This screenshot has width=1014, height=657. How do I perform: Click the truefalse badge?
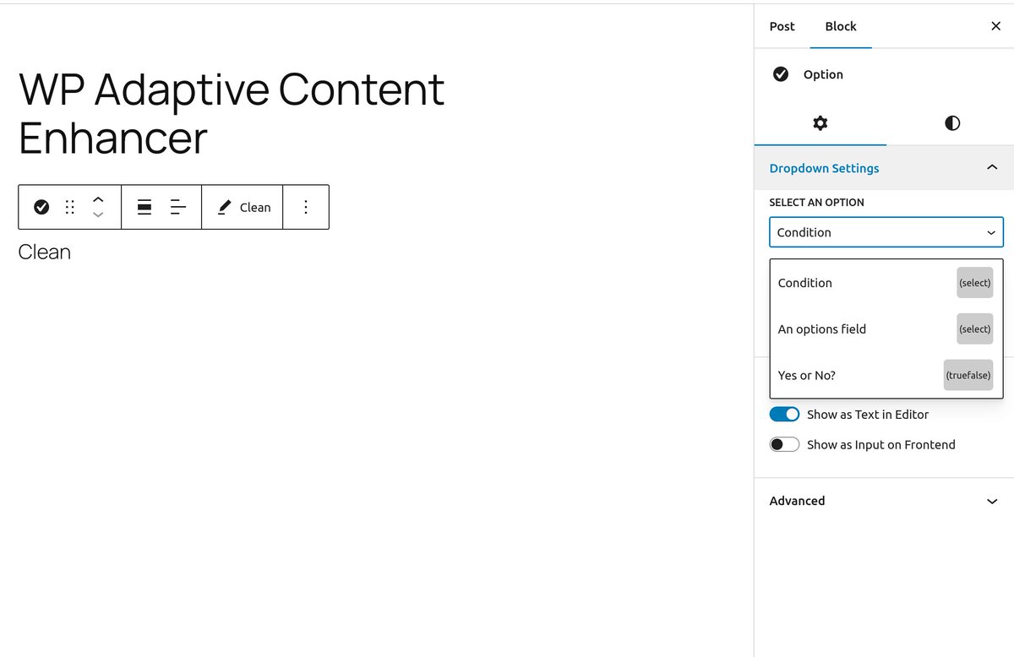968,375
